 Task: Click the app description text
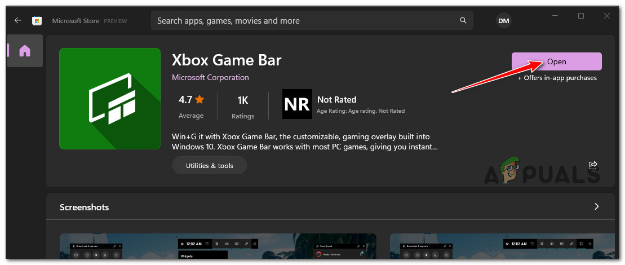[x=305, y=142]
